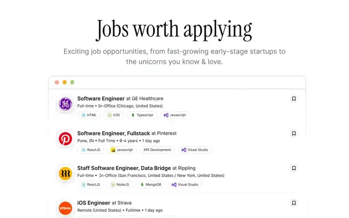
Task: Toggle bookmark on Rippling Data Bridge job
Action: tap(294, 168)
